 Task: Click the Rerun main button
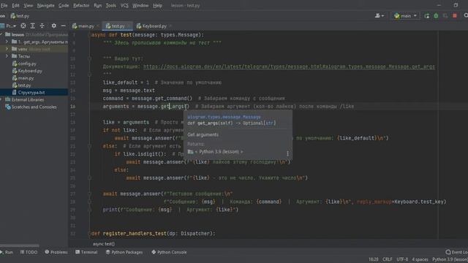(427, 16)
